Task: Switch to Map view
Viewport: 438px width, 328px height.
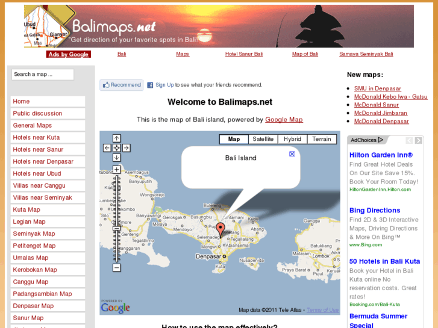Action: [x=234, y=139]
